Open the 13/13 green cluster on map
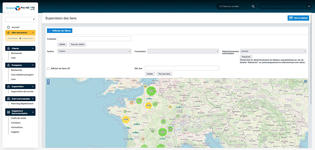315x150 pixels. pyautogui.click(x=171, y=129)
